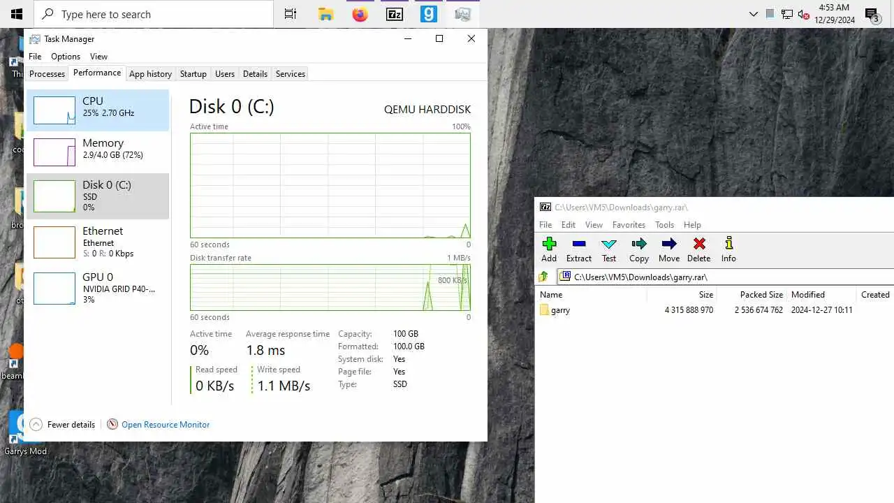Select GPU 0 in performance sidebar

coord(98,288)
